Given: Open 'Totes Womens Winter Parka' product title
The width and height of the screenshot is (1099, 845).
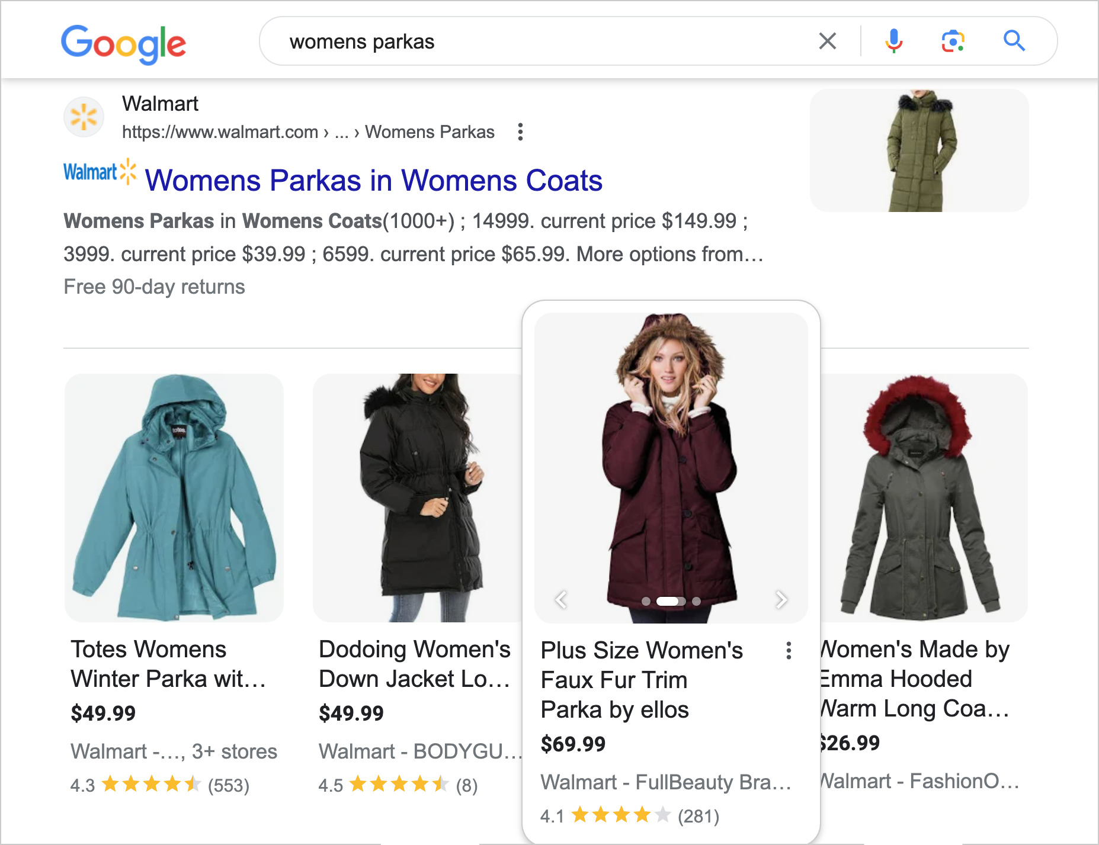Looking at the screenshot, I should (168, 664).
